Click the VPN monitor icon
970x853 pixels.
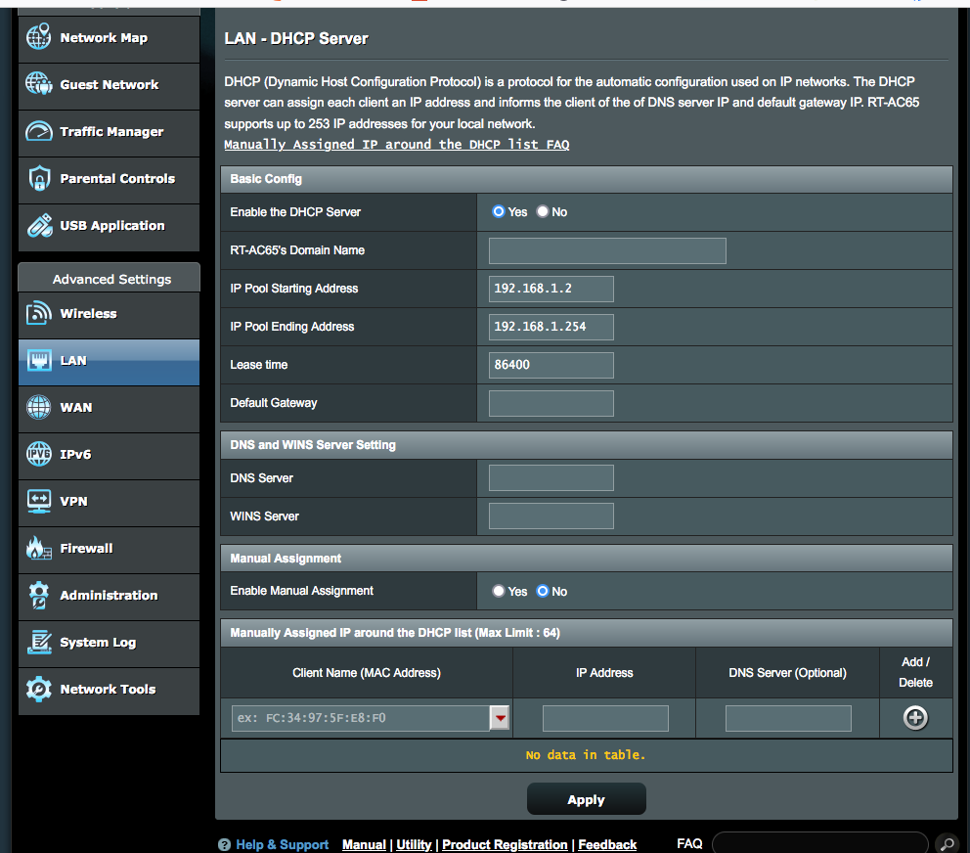pyautogui.click(x=39, y=502)
